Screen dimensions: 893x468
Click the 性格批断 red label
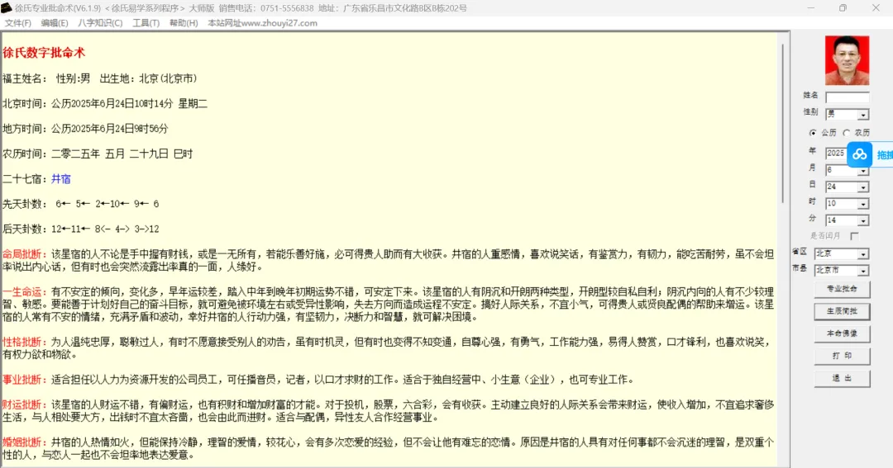24,342
